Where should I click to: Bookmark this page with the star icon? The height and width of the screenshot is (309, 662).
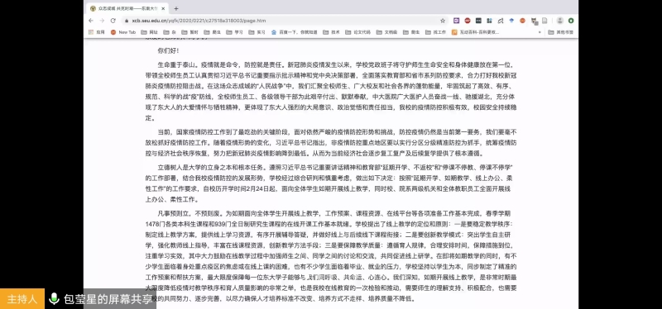(x=443, y=21)
